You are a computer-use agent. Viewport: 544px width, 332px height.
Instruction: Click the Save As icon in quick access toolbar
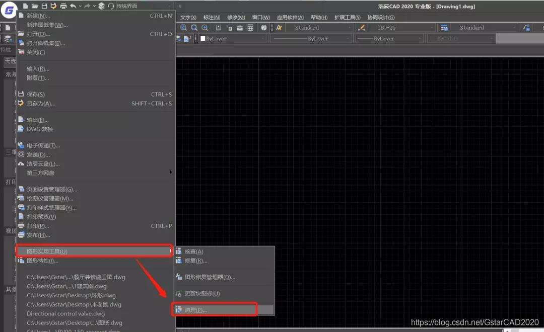(x=53, y=6)
